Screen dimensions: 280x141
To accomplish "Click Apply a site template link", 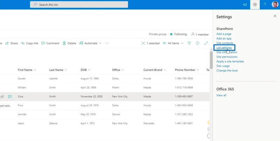I will [230, 61].
